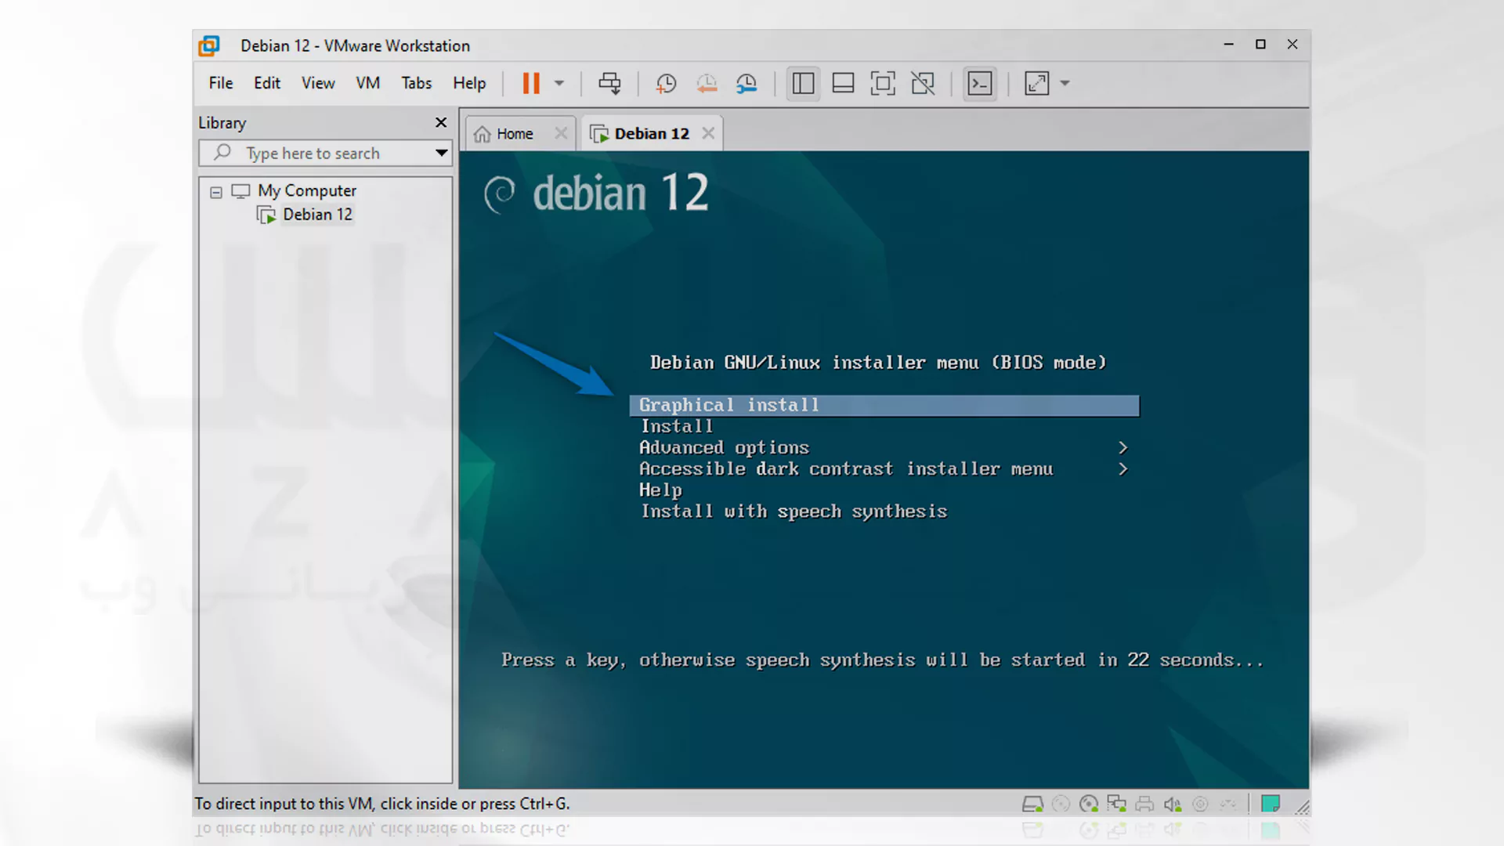Click the debian 12 logo in VM screen
The image size is (1504, 846).
pyautogui.click(x=596, y=193)
